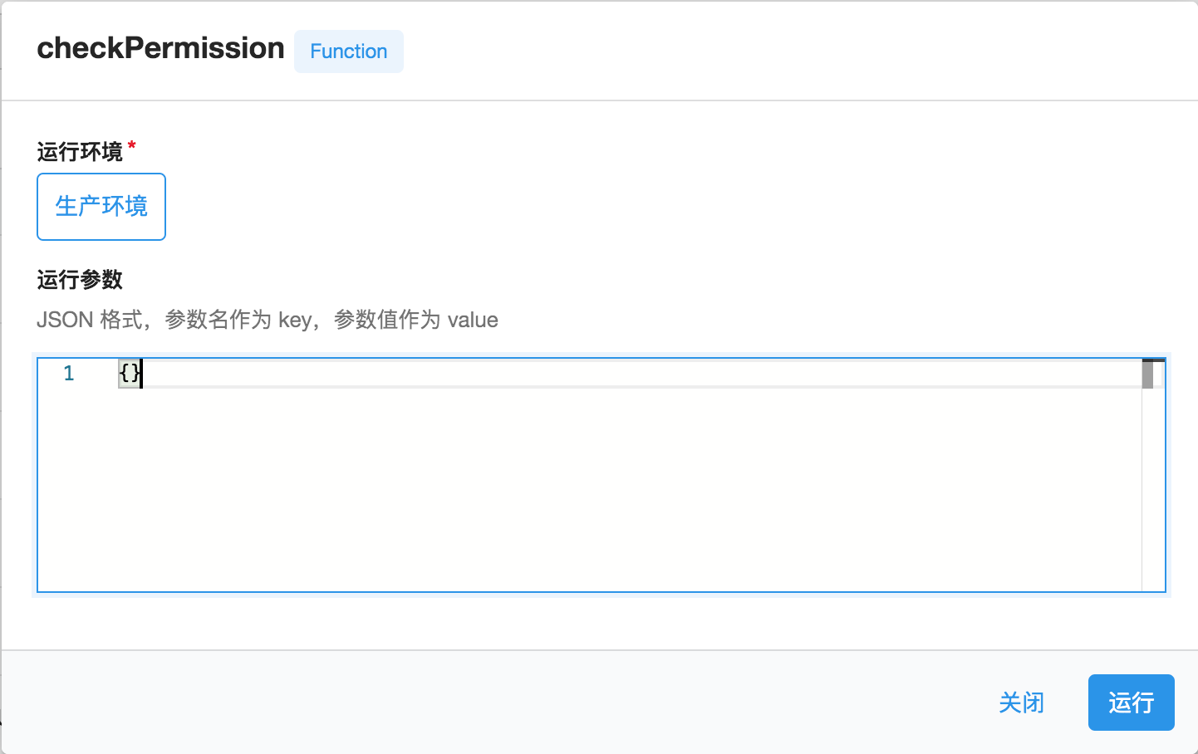Place cursor after the {} braces
1198x754 pixels.
coord(143,374)
